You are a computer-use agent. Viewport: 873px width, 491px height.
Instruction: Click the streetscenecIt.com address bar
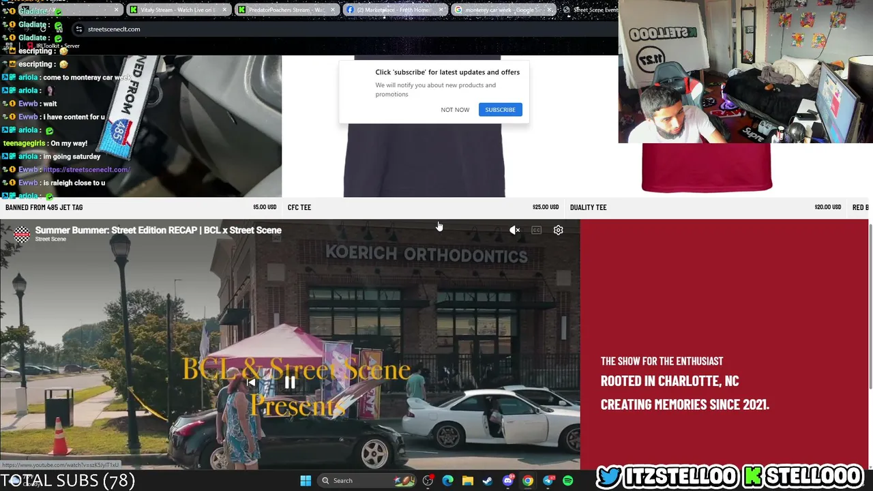coord(344,29)
